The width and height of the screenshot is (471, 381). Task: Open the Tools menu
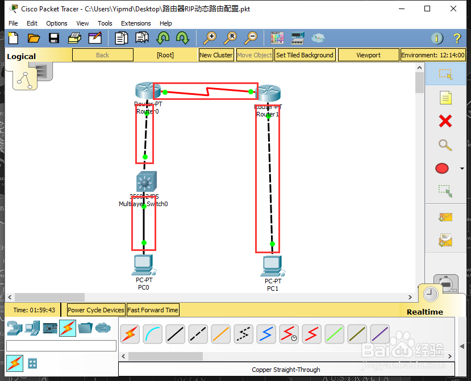[x=105, y=23]
